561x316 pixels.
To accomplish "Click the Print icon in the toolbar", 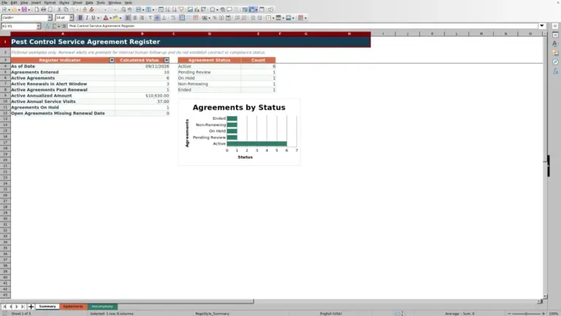I will [x=43, y=10].
